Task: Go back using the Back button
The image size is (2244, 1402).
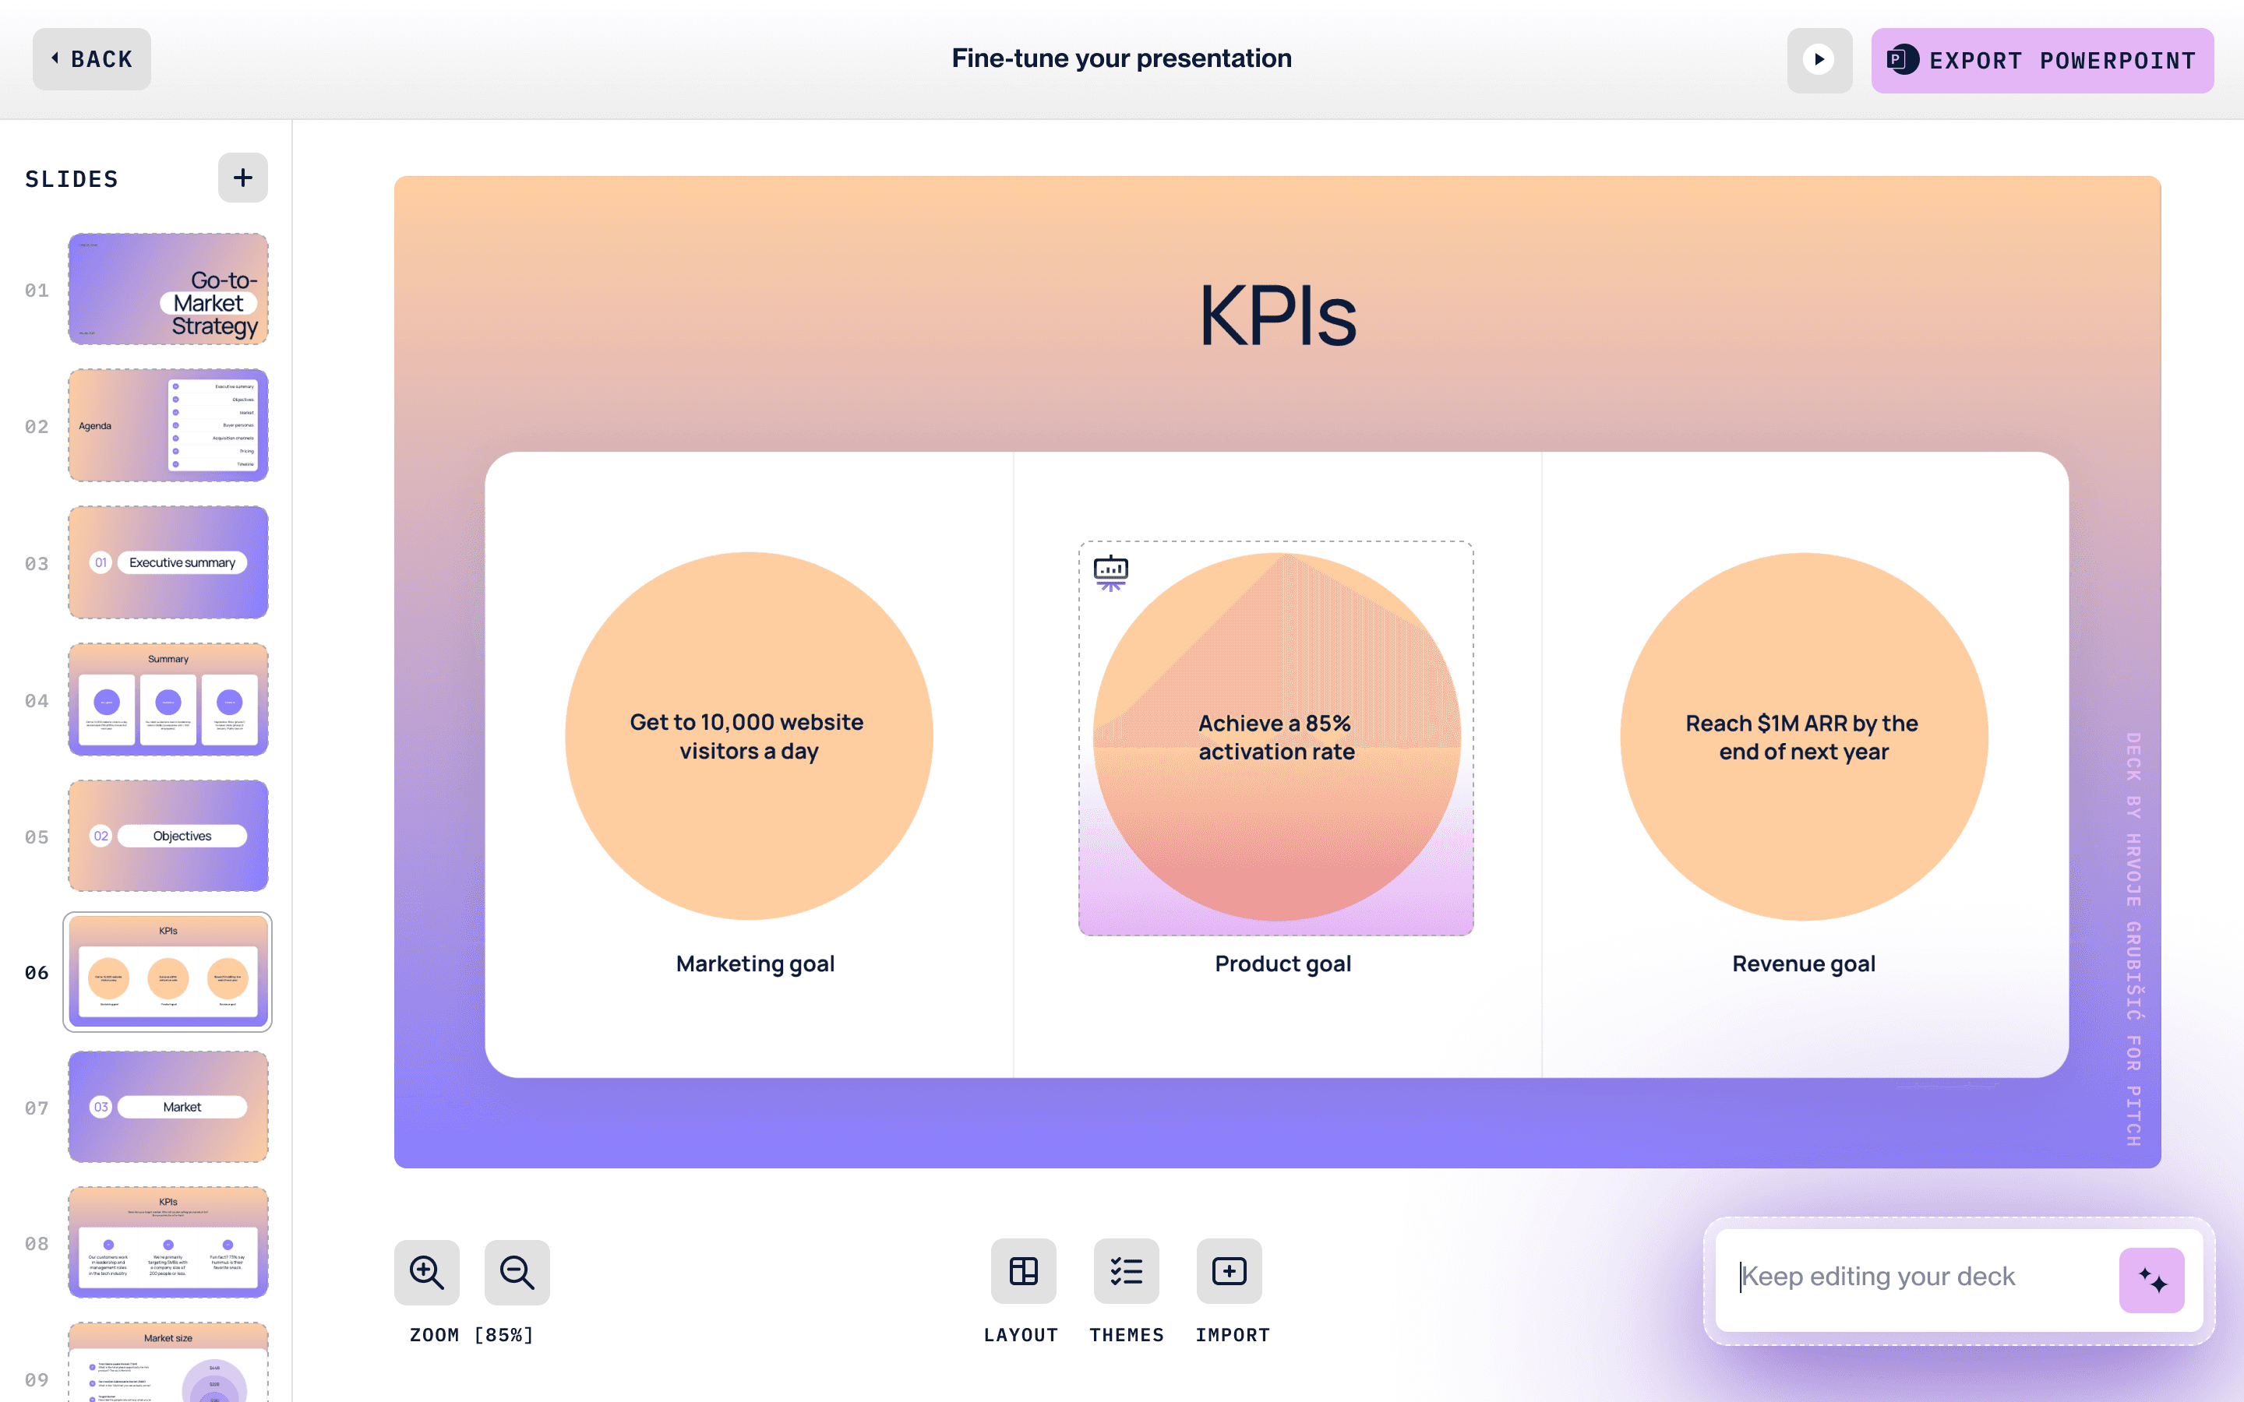Action: [92, 59]
